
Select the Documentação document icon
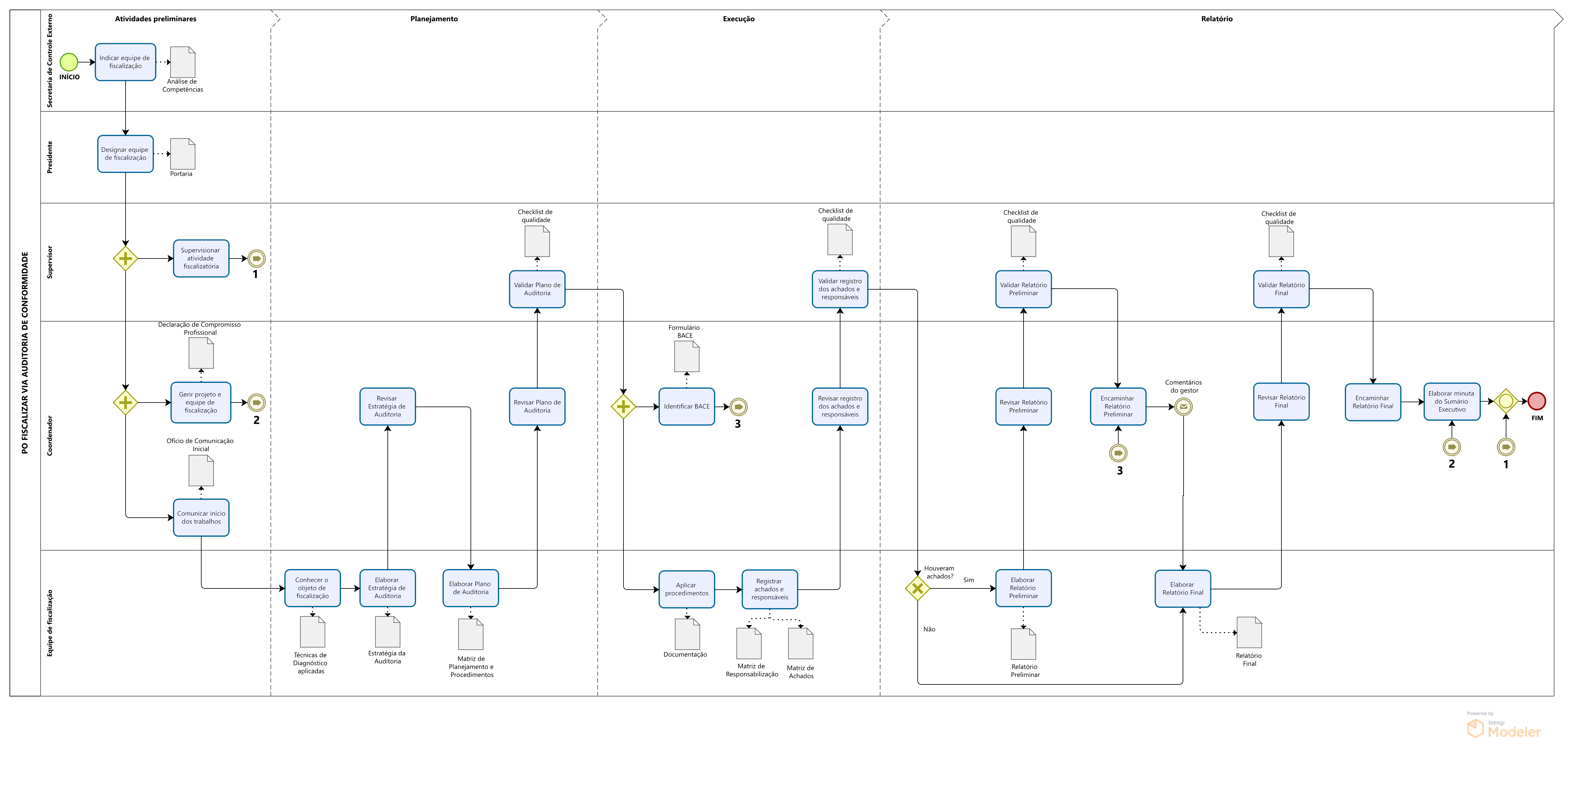(687, 634)
